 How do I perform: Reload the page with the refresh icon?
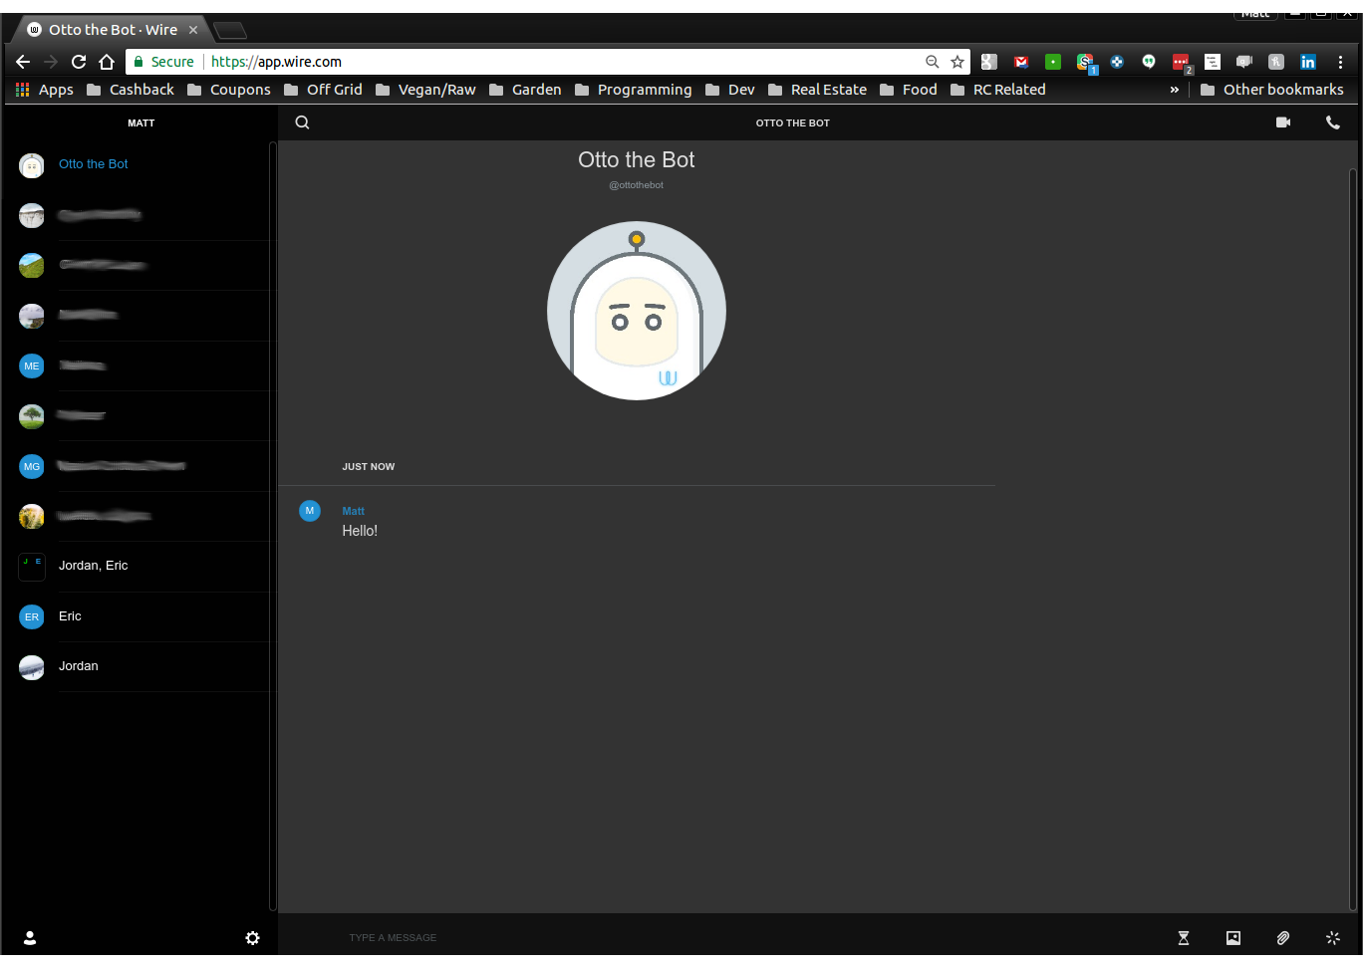[79, 62]
